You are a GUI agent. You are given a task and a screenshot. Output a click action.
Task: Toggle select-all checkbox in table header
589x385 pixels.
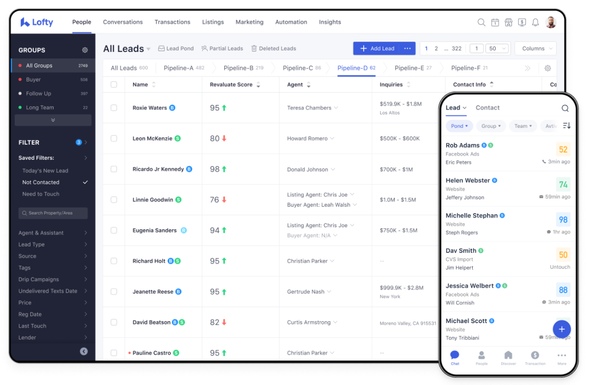pos(114,84)
